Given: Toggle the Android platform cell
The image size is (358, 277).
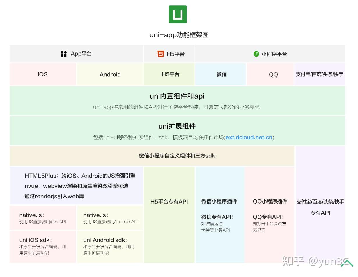Looking at the screenshot, I should pos(110,74).
